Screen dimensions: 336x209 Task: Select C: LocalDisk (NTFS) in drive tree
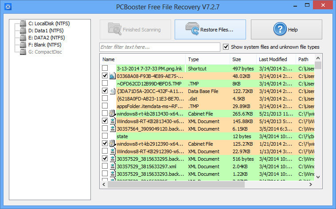pyautogui.click(x=49, y=23)
